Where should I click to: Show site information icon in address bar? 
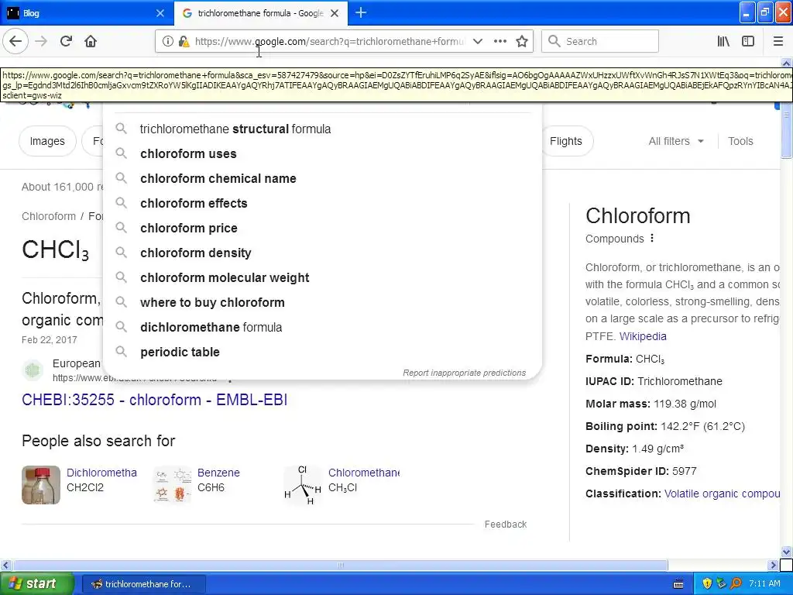[168, 42]
